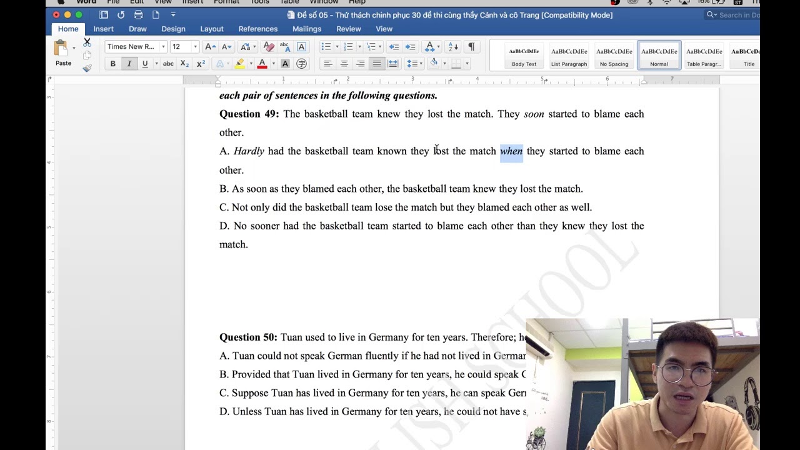Click the Character Shading gray A icon
Screen dimensions: 800x450
tap(285, 64)
